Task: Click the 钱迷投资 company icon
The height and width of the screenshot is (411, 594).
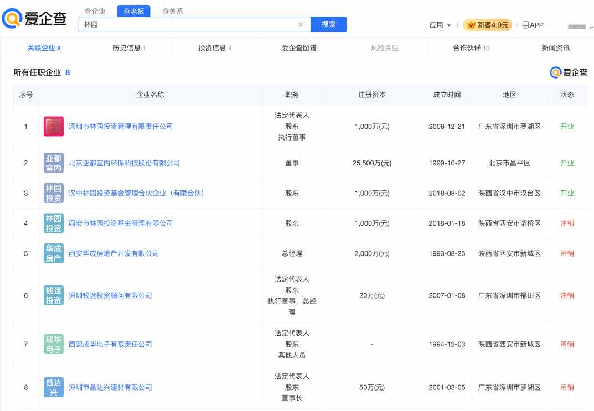Action: coord(53,295)
